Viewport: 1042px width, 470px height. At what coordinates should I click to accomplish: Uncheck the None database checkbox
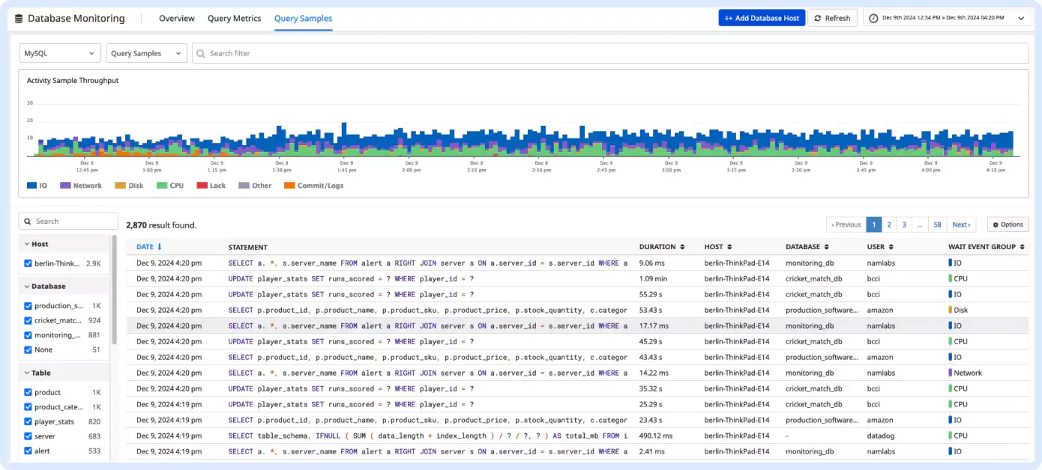28,350
